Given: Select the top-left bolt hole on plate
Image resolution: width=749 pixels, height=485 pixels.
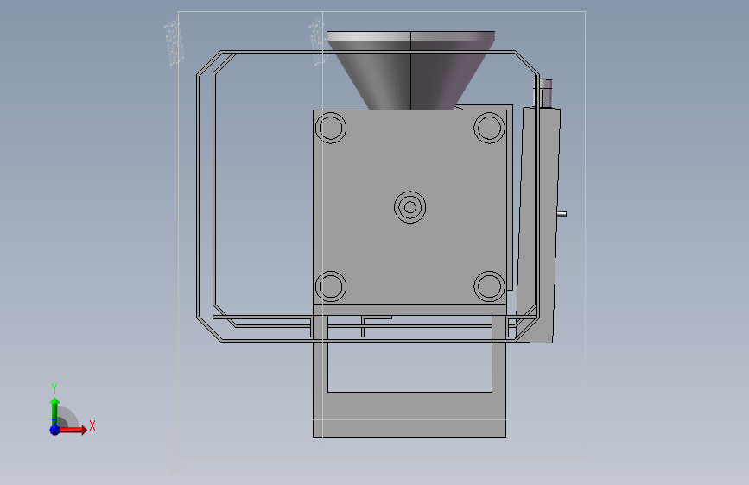Looking at the screenshot, I should (331, 128).
